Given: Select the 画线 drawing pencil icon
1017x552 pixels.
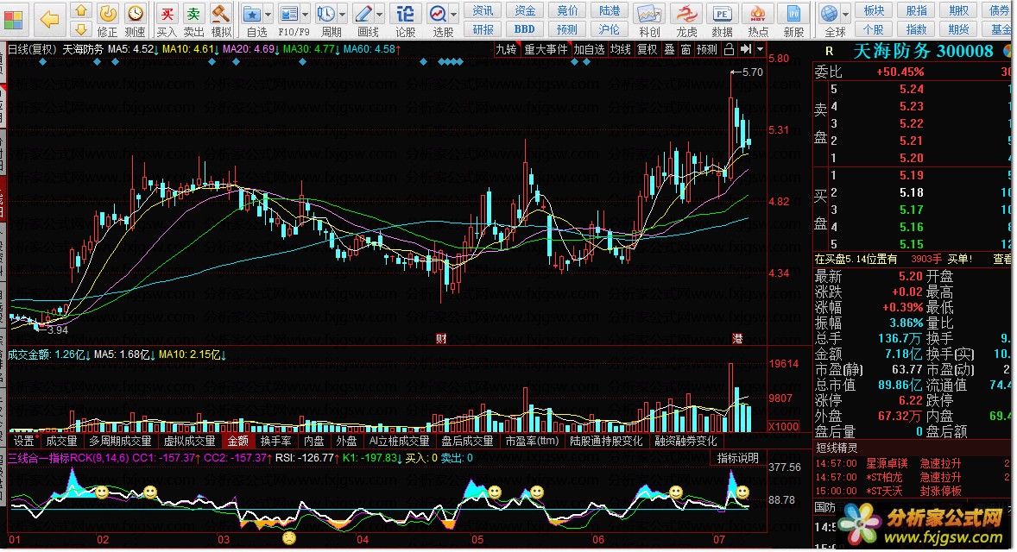Looking at the screenshot, I should tap(363, 14).
